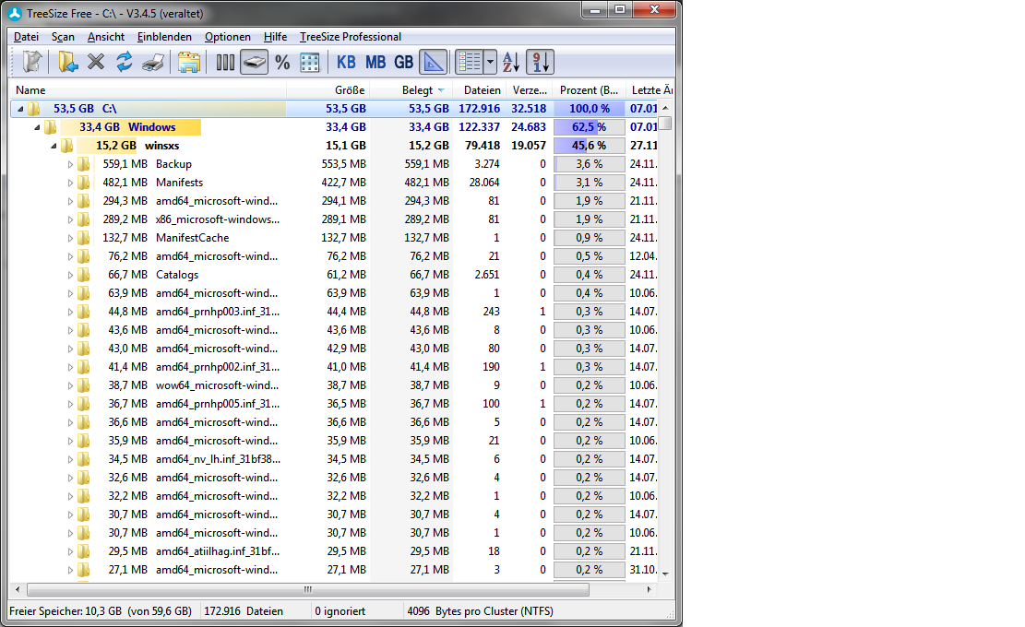The width and height of the screenshot is (1025, 627).
Task: Toggle sort by size 9-1 icon
Action: tap(540, 62)
